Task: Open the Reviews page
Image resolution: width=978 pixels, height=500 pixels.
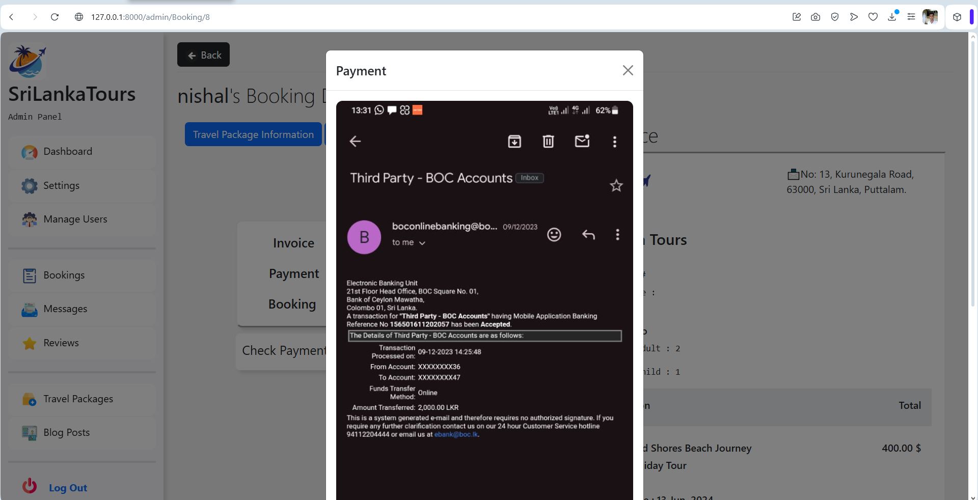Action: [82, 343]
